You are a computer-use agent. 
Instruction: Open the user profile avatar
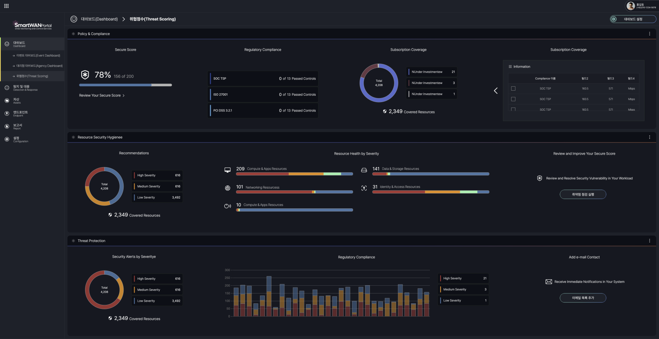pyautogui.click(x=631, y=5)
